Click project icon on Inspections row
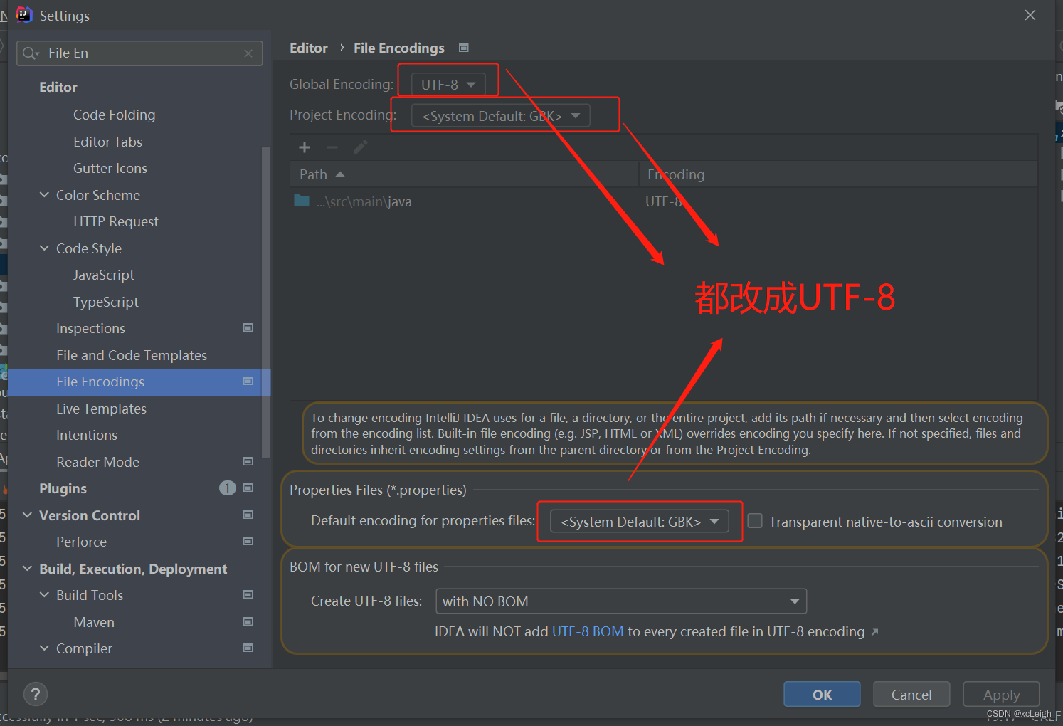Image resolution: width=1063 pixels, height=726 pixels. [x=248, y=328]
